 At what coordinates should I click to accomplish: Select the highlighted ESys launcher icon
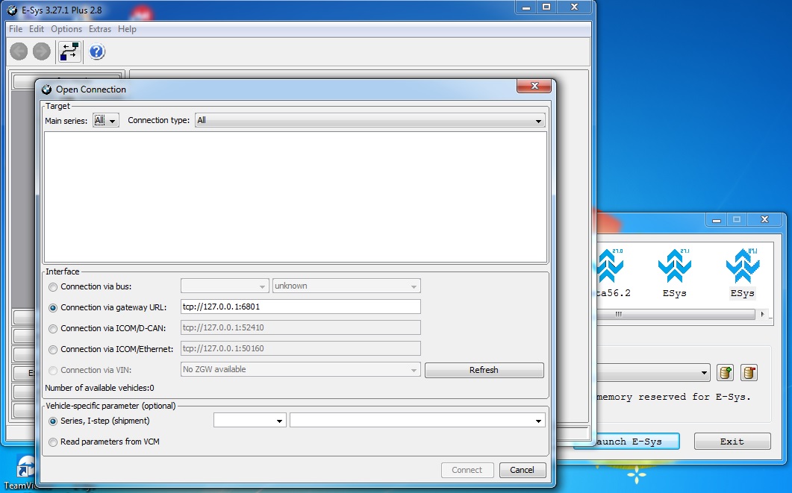coord(742,272)
